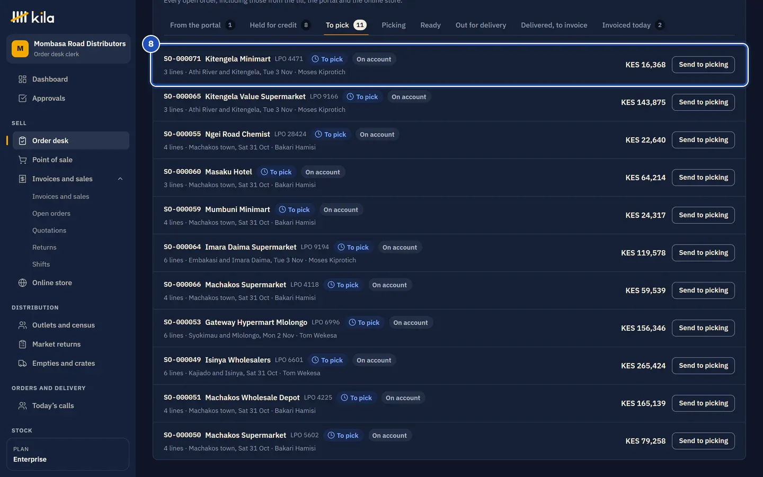The image size is (763, 477).
Task: Open the Out for delivery tab
Action: pos(481,25)
